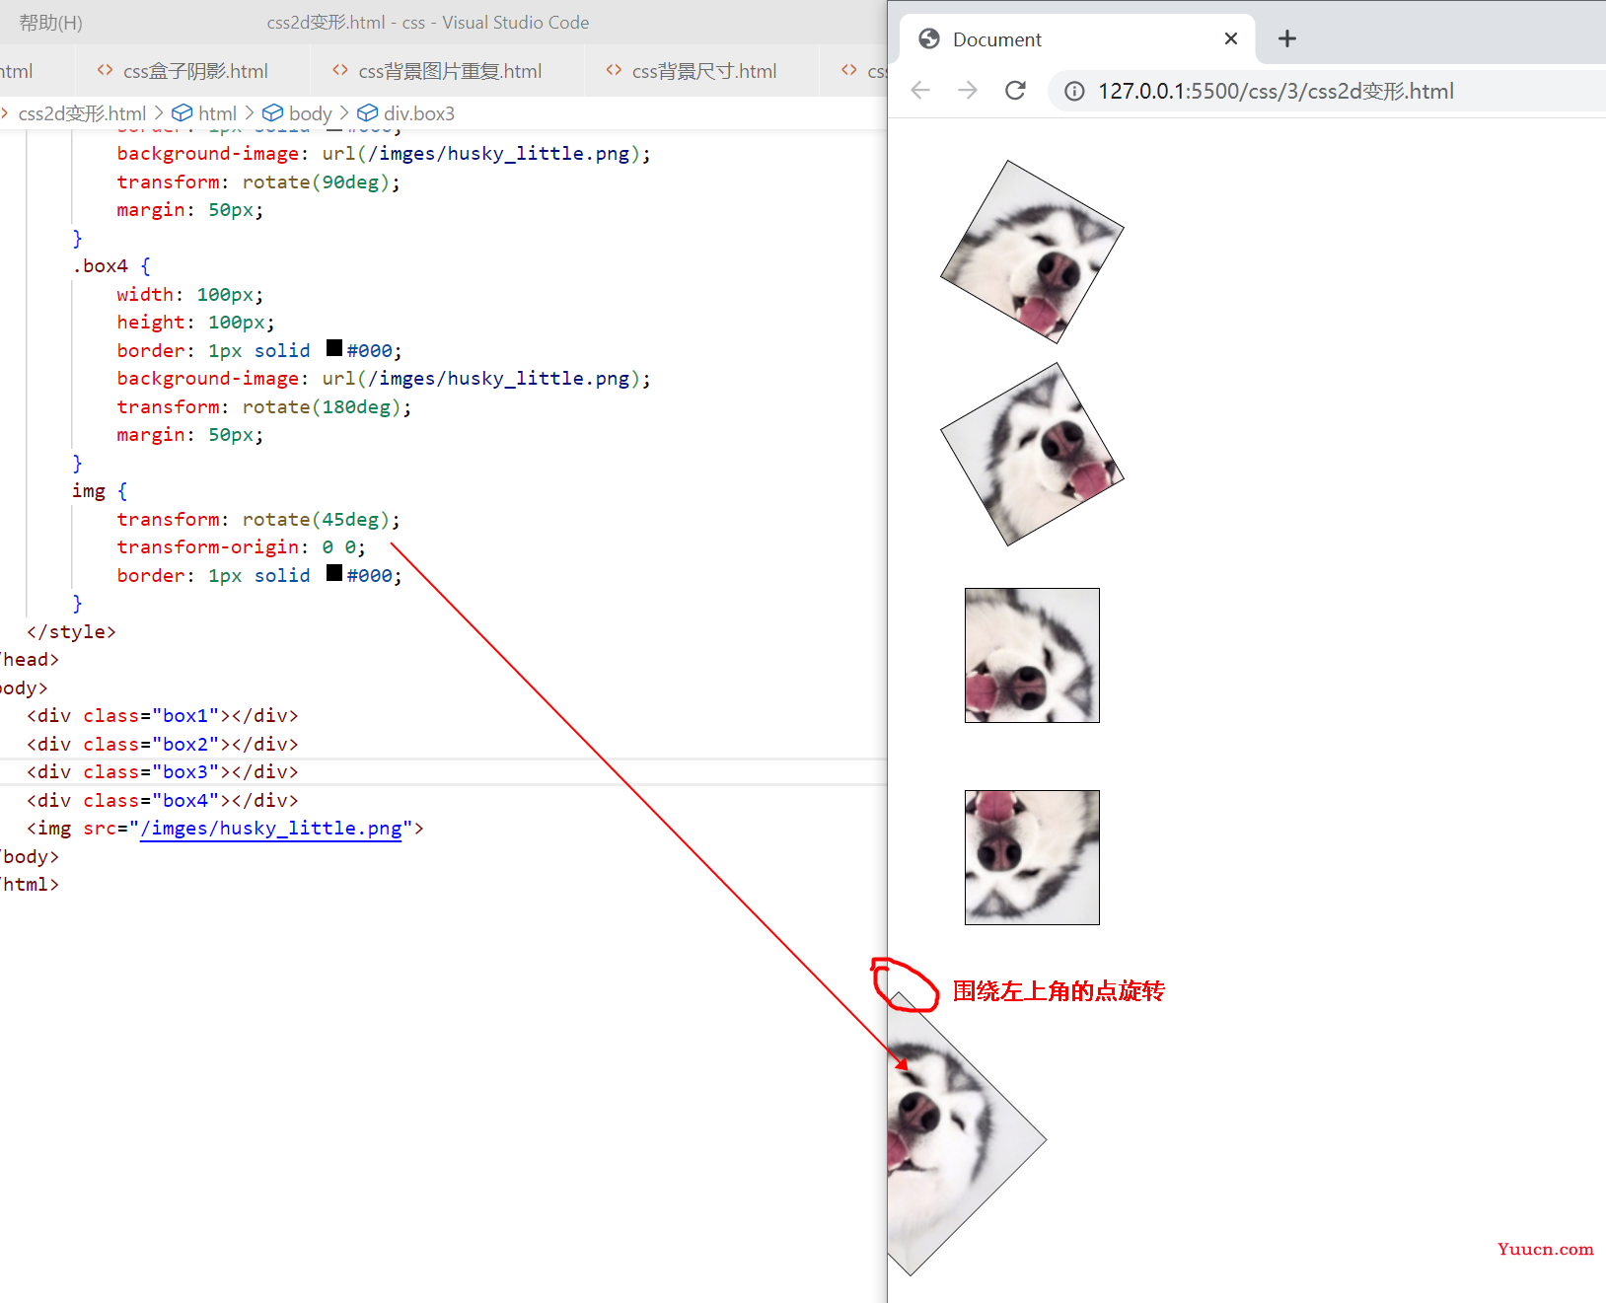Click the img selector line
The width and height of the screenshot is (1606, 1303).
[100, 491]
